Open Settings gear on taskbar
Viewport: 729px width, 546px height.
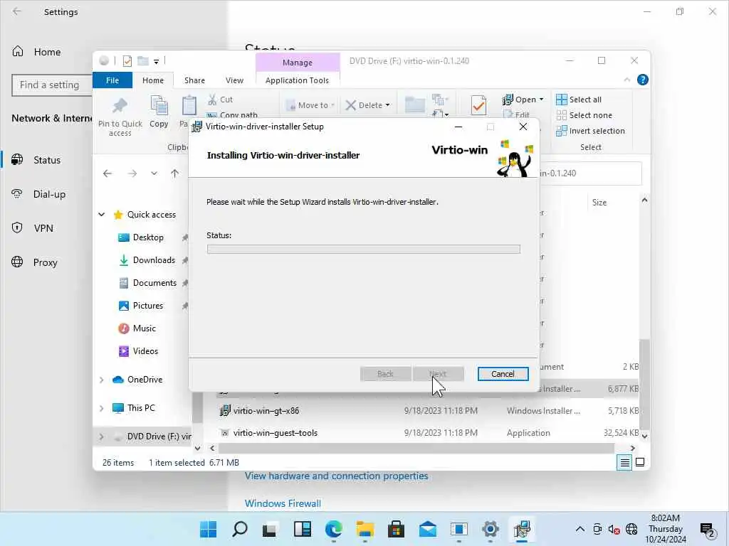(x=490, y=529)
